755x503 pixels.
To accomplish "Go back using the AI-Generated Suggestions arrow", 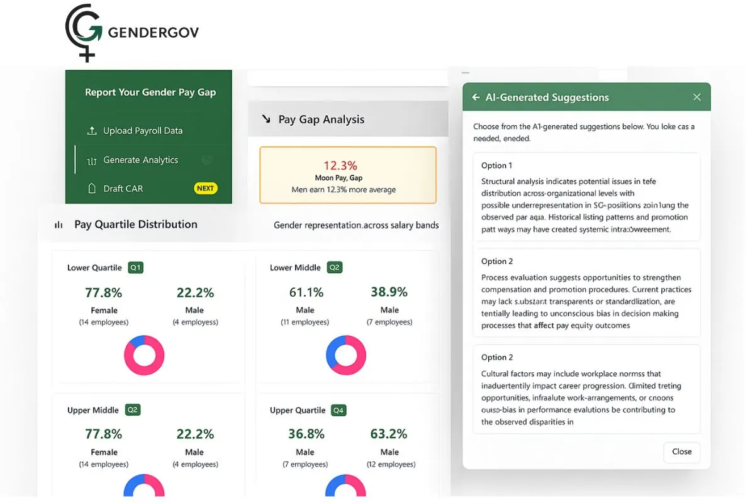I will 476,97.
